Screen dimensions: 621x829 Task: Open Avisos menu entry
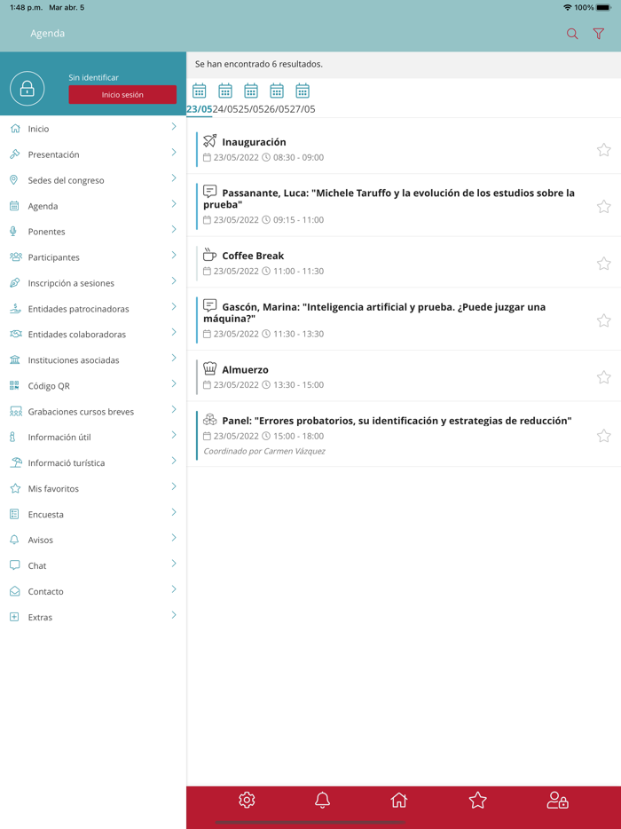click(93, 540)
